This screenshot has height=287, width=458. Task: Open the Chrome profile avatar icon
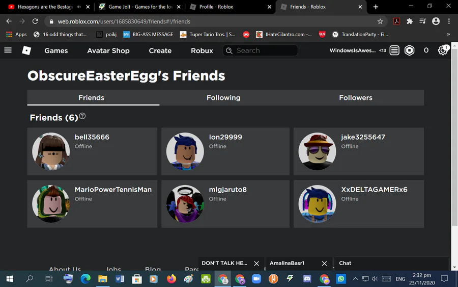click(x=436, y=21)
